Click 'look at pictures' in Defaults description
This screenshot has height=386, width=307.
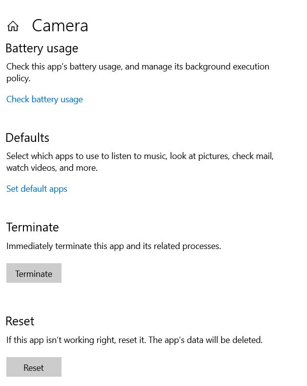point(200,156)
